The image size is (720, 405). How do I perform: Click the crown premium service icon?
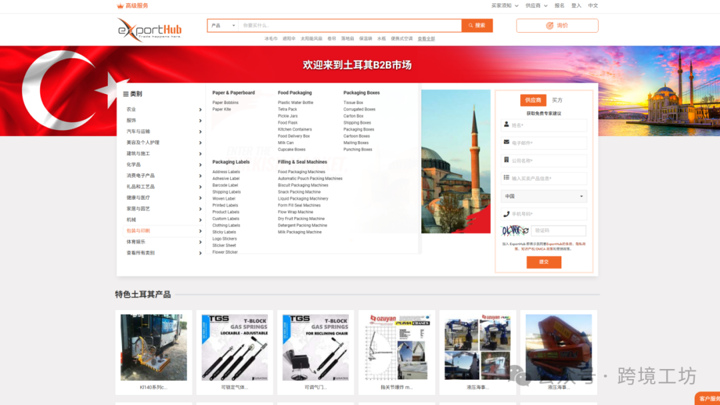click(x=120, y=5)
